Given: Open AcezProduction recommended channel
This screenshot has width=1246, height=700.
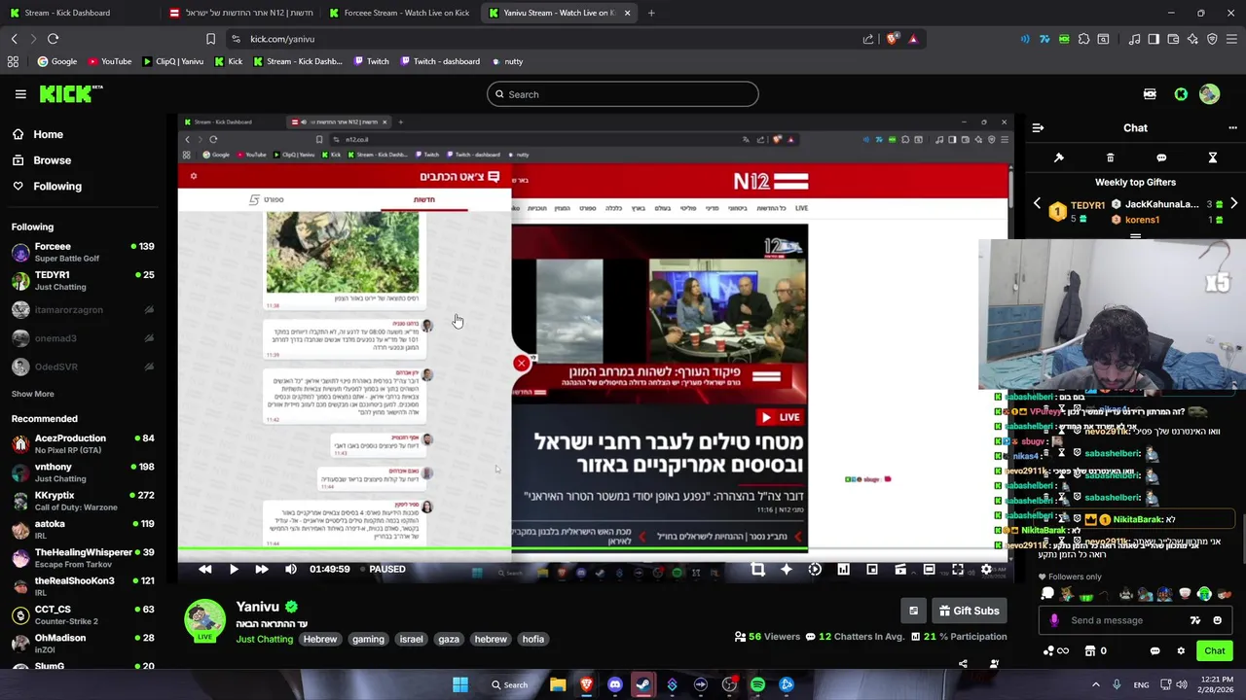Looking at the screenshot, I should click(82, 444).
